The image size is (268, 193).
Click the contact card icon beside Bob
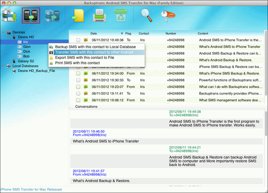20,56
